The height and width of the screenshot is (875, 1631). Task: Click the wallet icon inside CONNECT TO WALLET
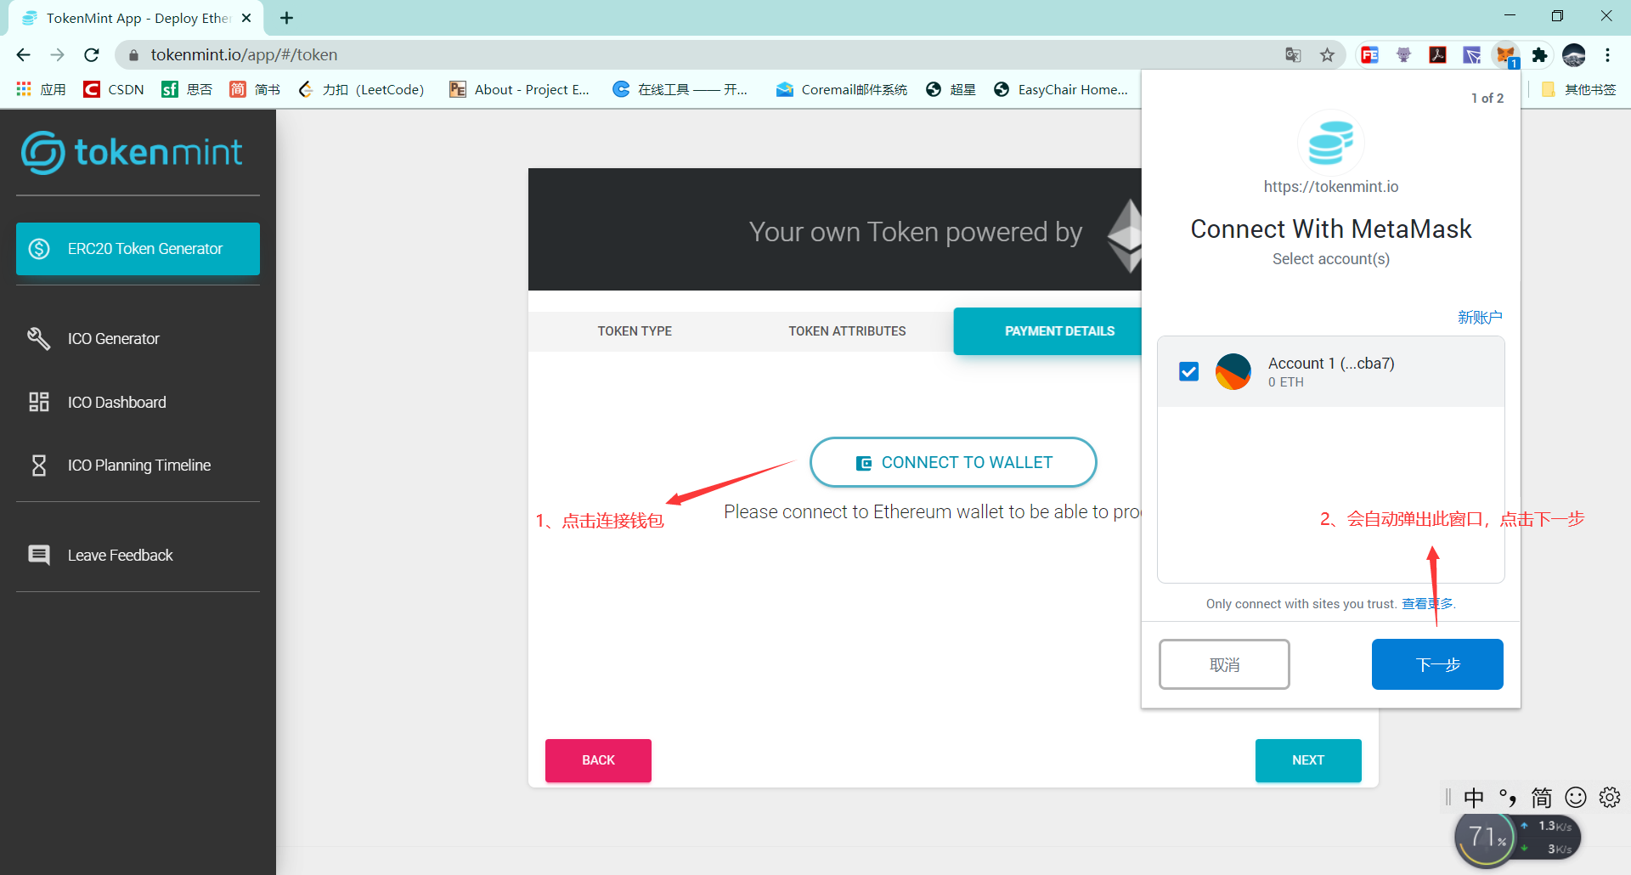coord(864,463)
